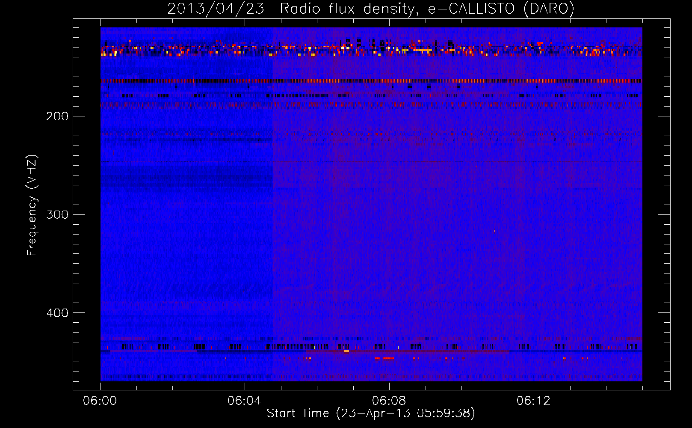Click the 06:00 time tick label

pyautogui.click(x=100, y=401)
